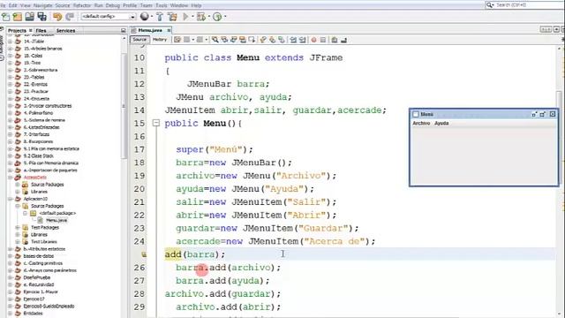Expand the AccessDato project Source Packages
The height and width of the screenshot is (318, 565).
click(18, 185)
